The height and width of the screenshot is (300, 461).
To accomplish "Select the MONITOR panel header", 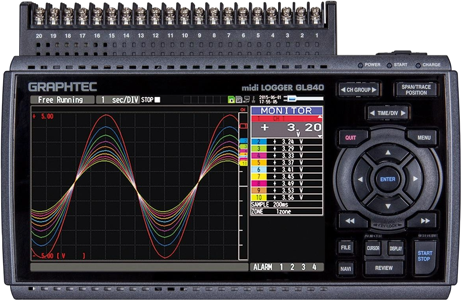I will 287,110.
